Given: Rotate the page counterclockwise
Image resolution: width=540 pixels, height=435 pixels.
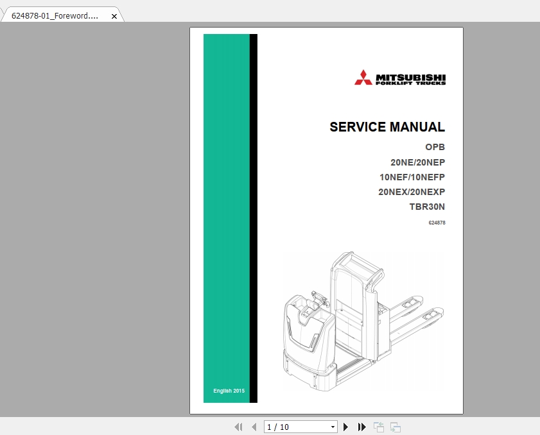Looking at the screenshot, I should point(378,426).
